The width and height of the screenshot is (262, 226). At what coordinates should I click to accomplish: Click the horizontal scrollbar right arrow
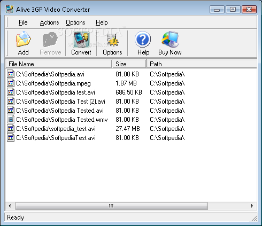(252, 206)
